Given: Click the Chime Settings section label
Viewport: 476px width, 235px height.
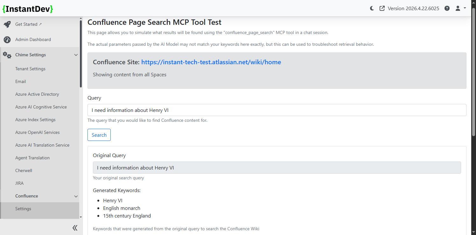Looking at the screenshot, I should tap(31, 55).
